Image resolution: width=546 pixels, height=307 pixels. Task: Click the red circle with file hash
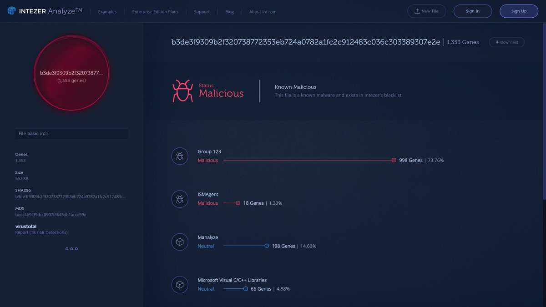pyautogui.click(x=71, y=73)
